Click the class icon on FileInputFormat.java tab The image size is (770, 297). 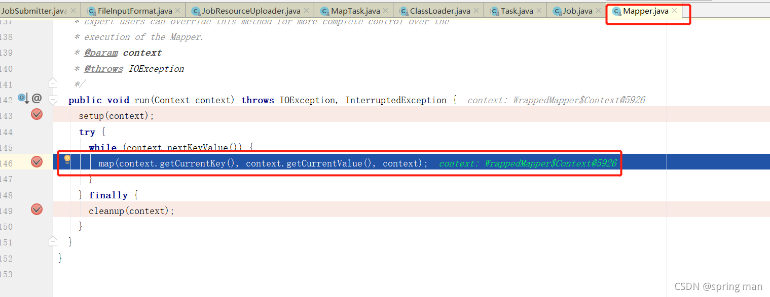[x=92, y=11]
